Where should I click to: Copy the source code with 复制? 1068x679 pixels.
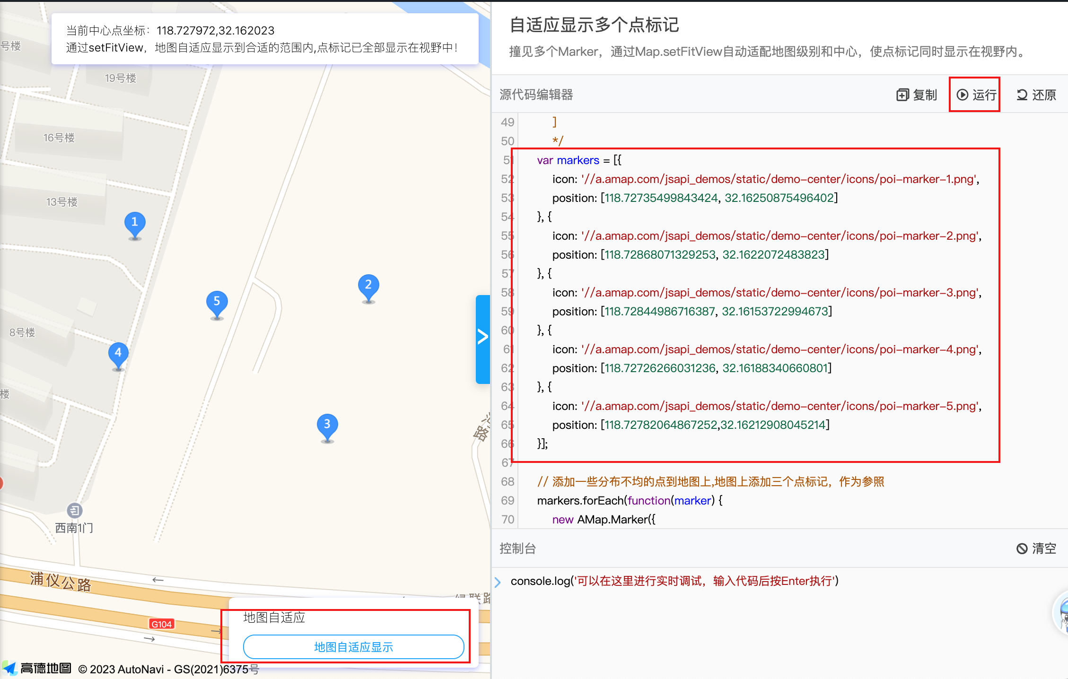coord(917,95)
